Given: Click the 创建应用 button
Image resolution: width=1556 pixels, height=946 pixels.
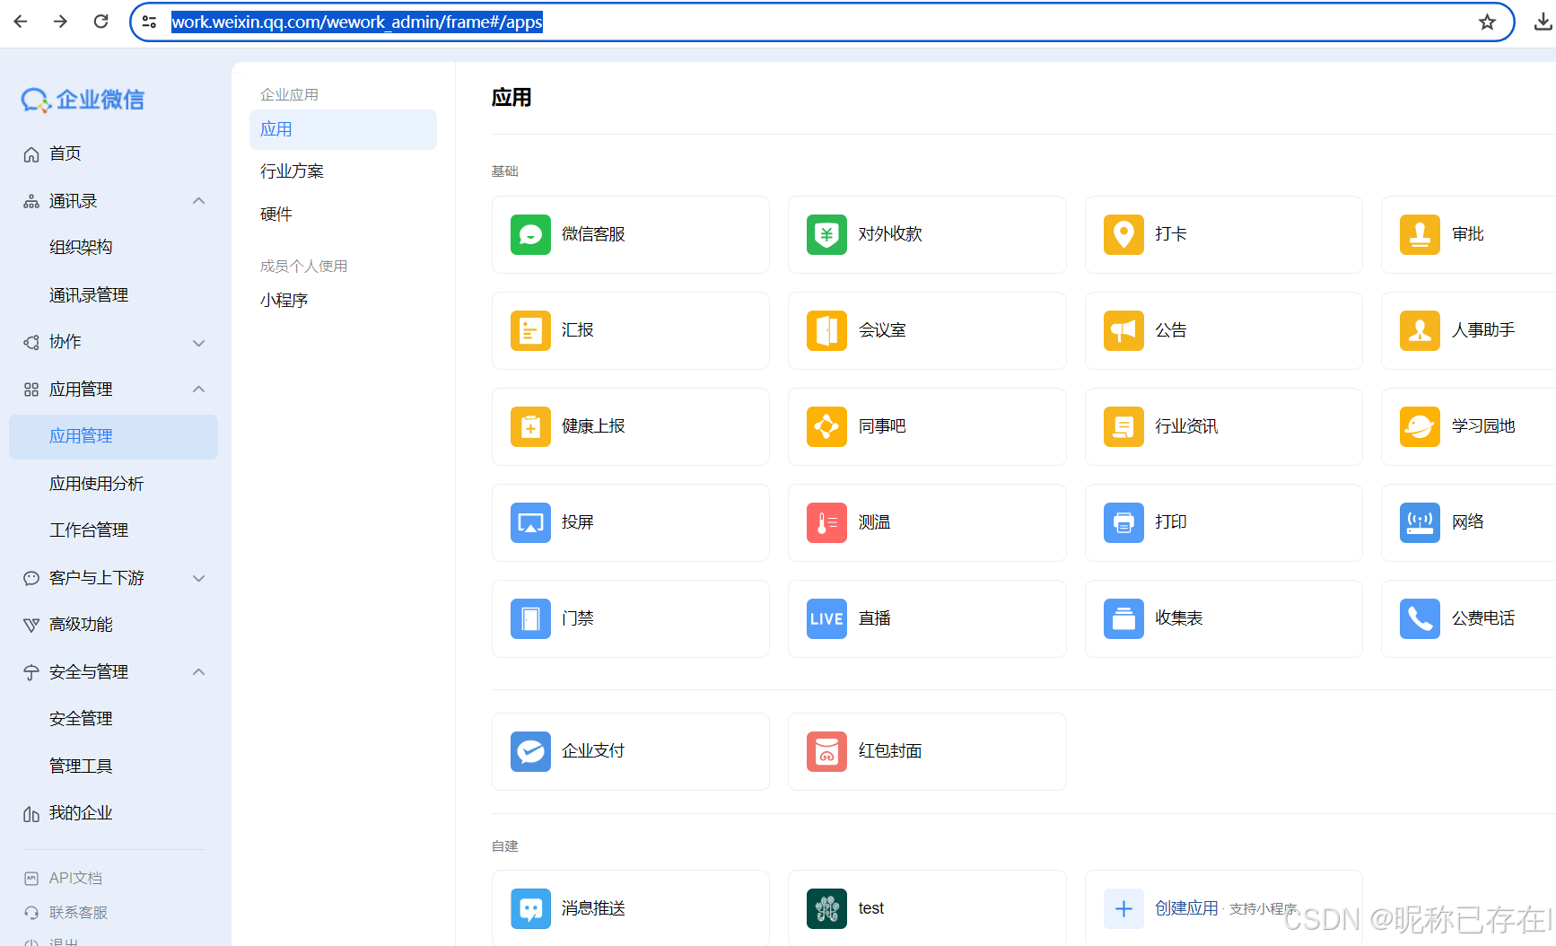Looking at the screenshot, I should (x=1186, y=907).
